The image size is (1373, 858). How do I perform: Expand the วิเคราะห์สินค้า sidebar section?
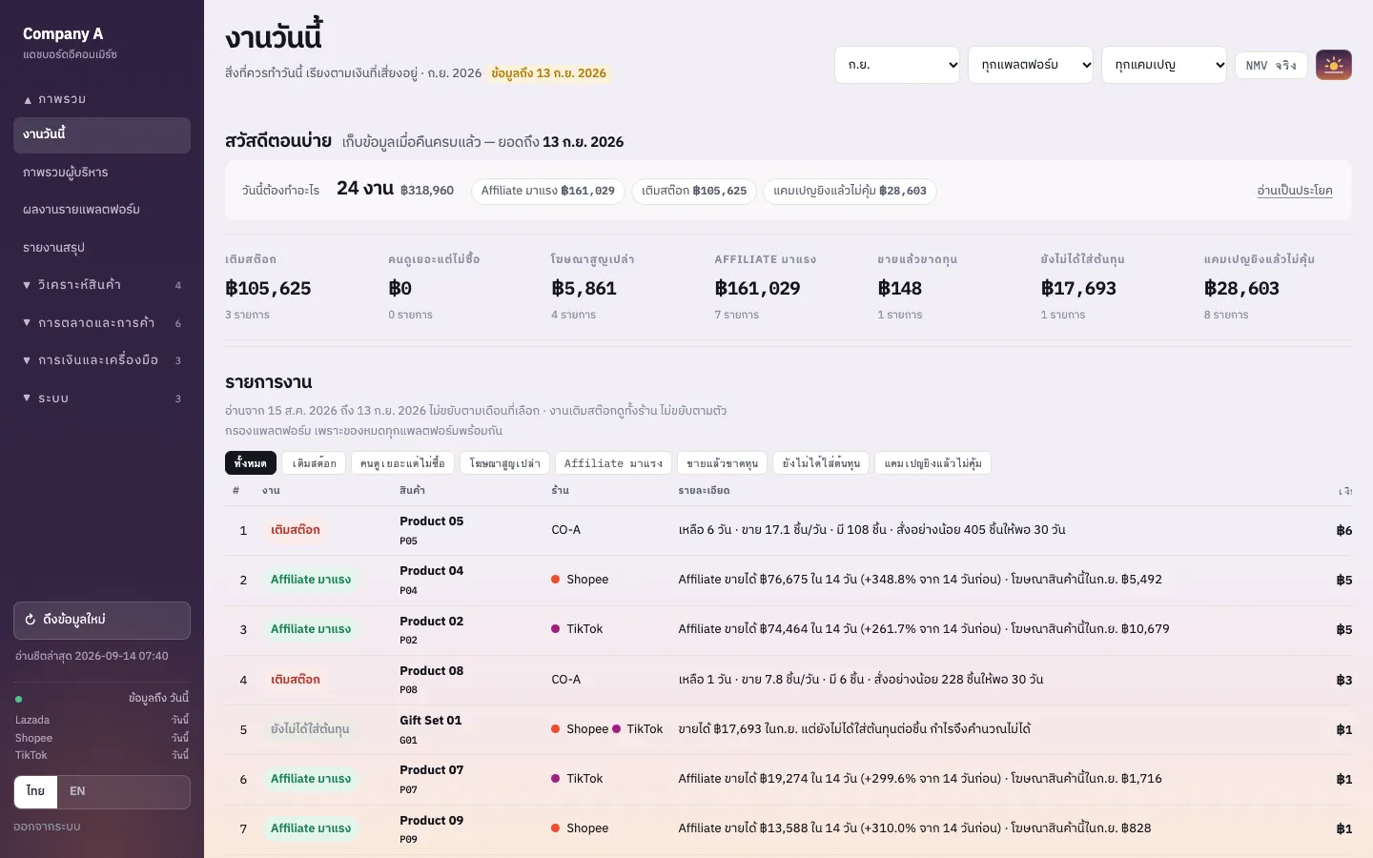pyautogui.click(x=102, y=285)
